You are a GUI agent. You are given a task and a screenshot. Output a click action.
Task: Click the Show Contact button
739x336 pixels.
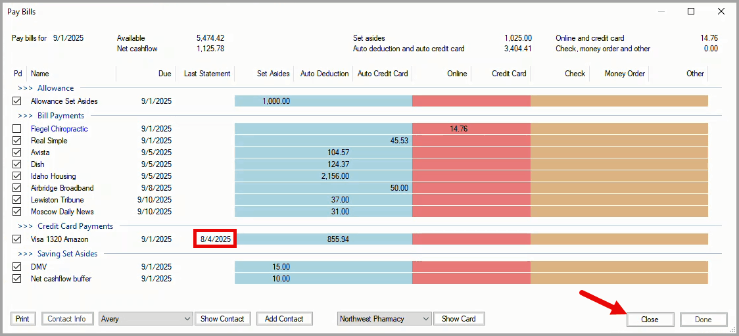tap(222, 319)
